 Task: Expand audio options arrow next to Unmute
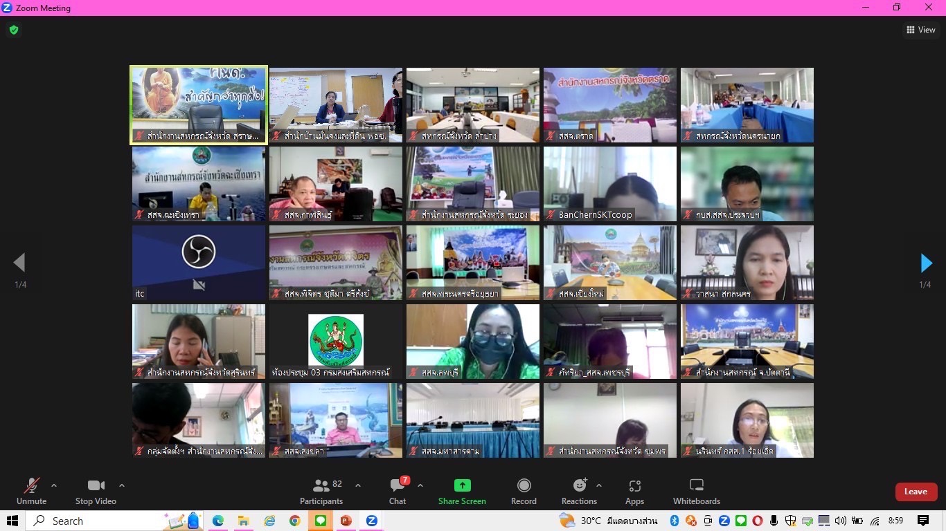pos(54,485)
